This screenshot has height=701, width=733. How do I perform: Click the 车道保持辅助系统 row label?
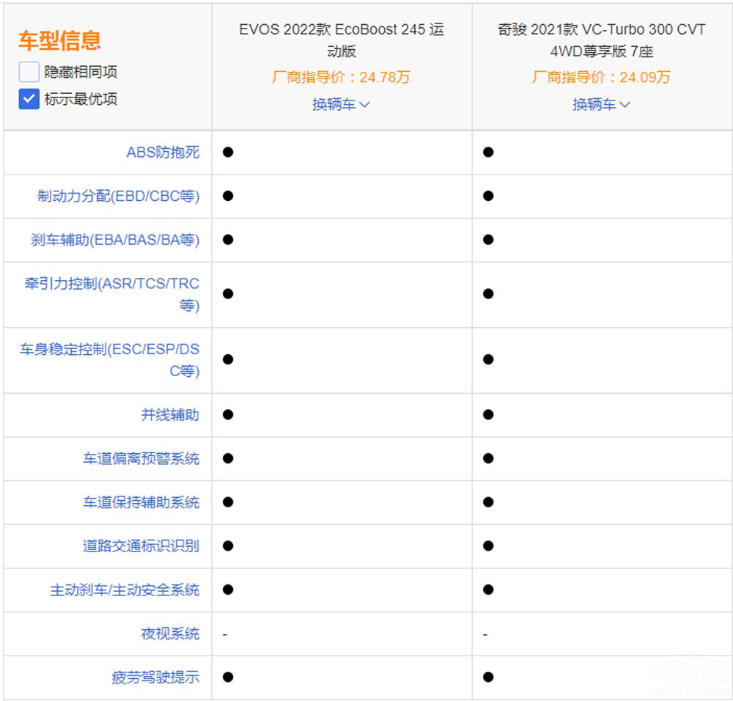coord(141,502)
